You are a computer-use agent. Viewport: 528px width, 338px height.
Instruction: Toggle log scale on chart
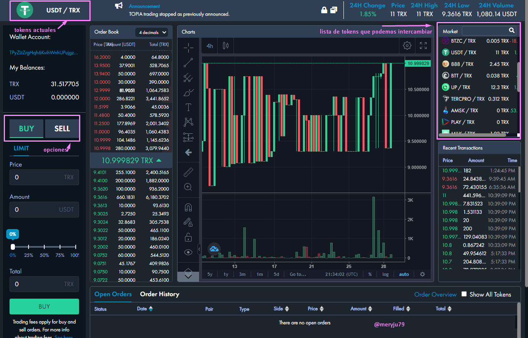[385, 274]
